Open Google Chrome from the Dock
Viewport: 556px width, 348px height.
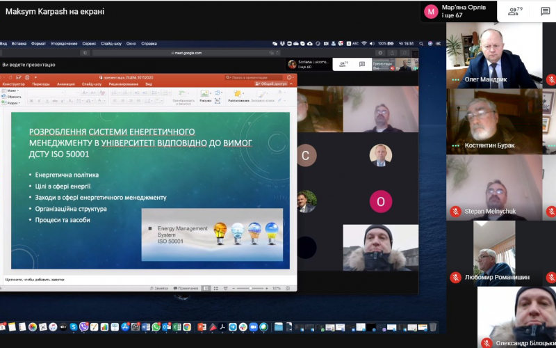tap(187, 327)
